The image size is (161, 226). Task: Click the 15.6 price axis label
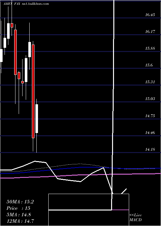point(149,65)
